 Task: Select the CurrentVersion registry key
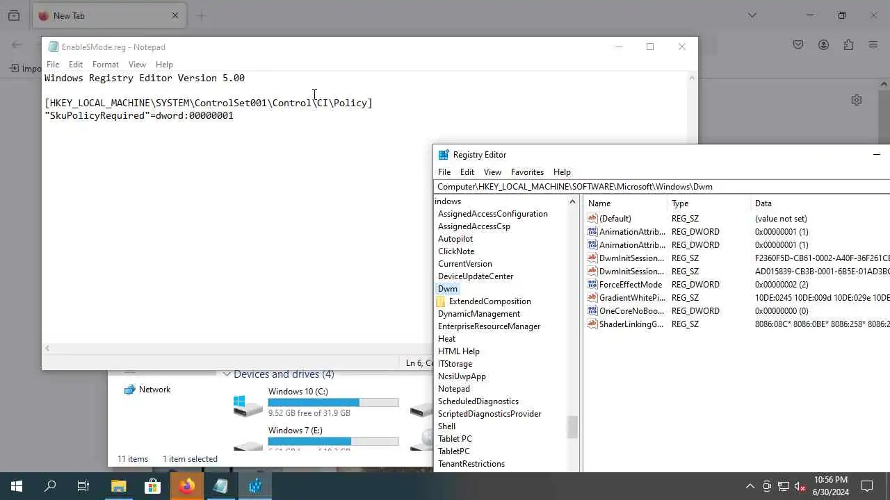[x=465, y=264]
